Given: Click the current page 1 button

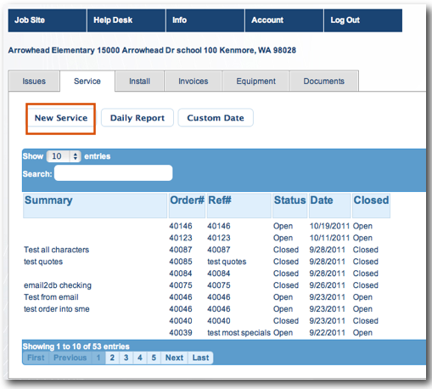Looking at the screenshot, I should 98,358.
